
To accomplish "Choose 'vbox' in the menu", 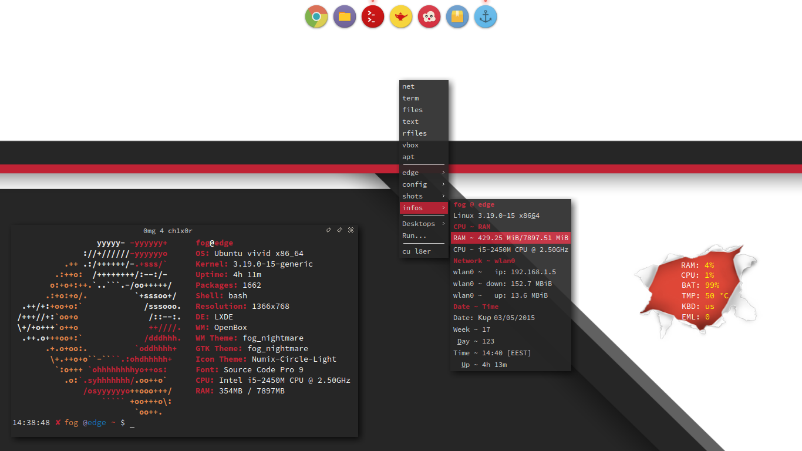I will pos(424,145).
